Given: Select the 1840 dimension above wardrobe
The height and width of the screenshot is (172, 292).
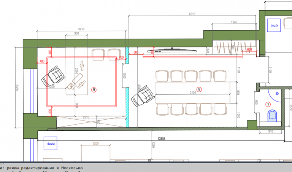Looking at the screenshot, I should (x=234, y=22).
